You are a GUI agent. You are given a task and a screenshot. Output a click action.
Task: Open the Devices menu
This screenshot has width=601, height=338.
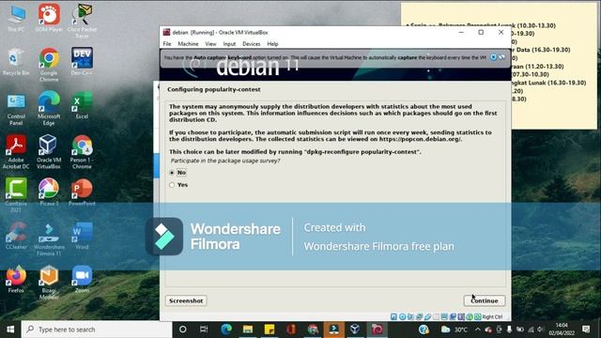pyautogui.click(x=252, y=44)
